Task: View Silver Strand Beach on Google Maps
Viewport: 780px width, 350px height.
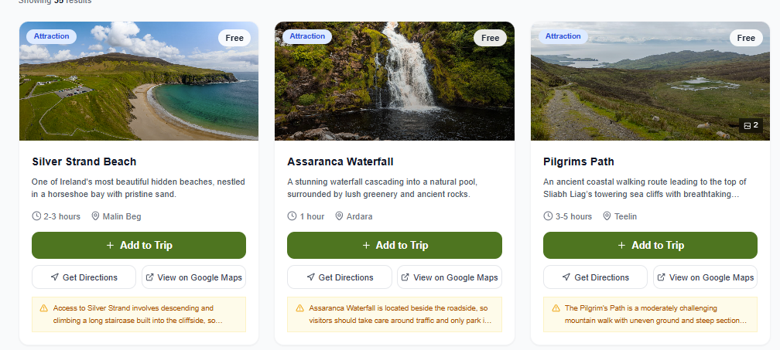Action: point(193,277)
